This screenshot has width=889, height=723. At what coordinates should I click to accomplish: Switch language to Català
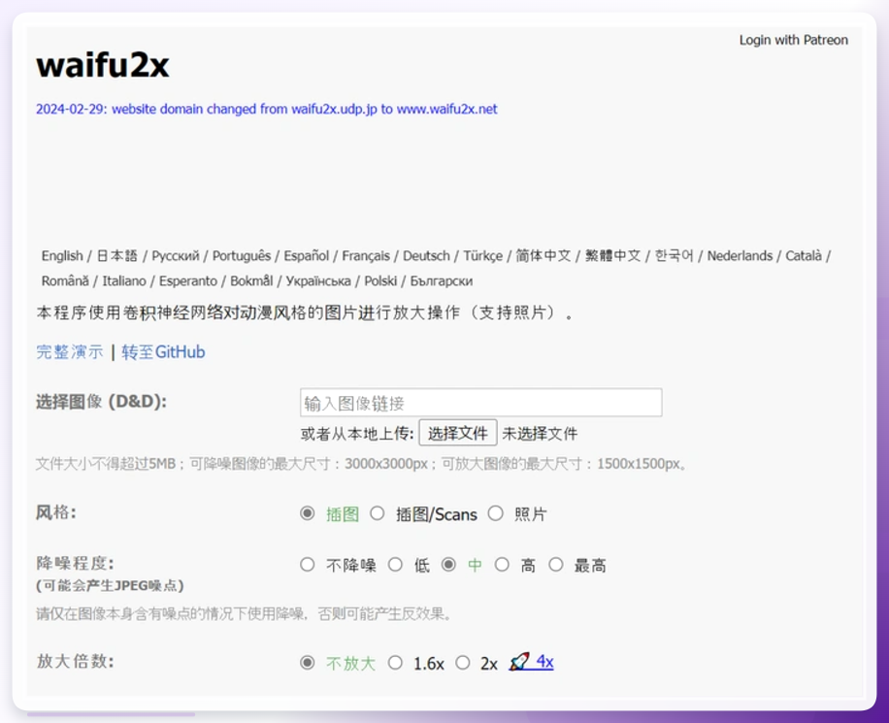804,256
